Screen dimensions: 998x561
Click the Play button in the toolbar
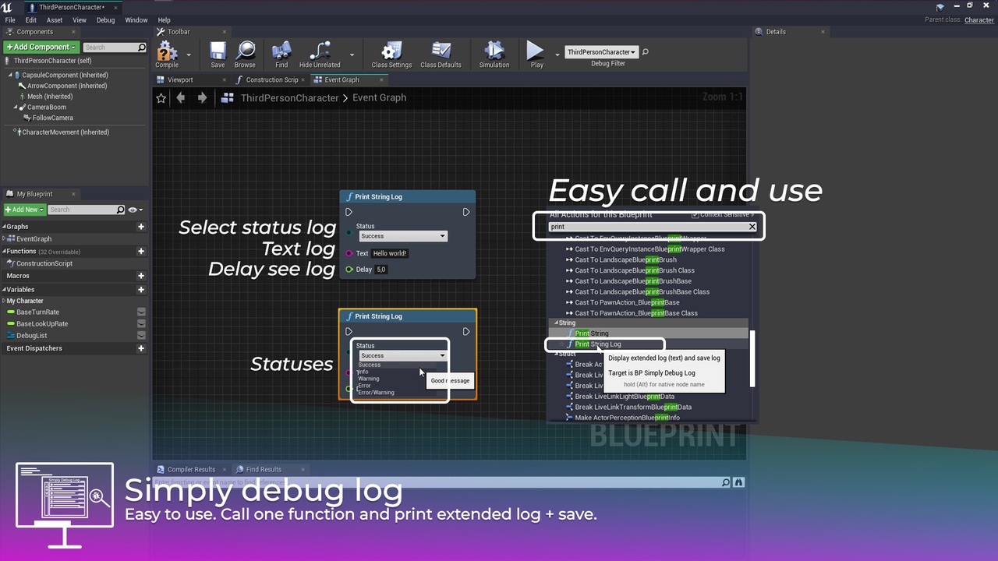536,54
